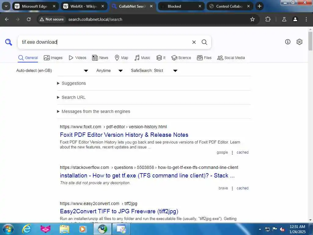Click the CollabNet search logo
Screen dimensions: 313x235
pos(9,42)
